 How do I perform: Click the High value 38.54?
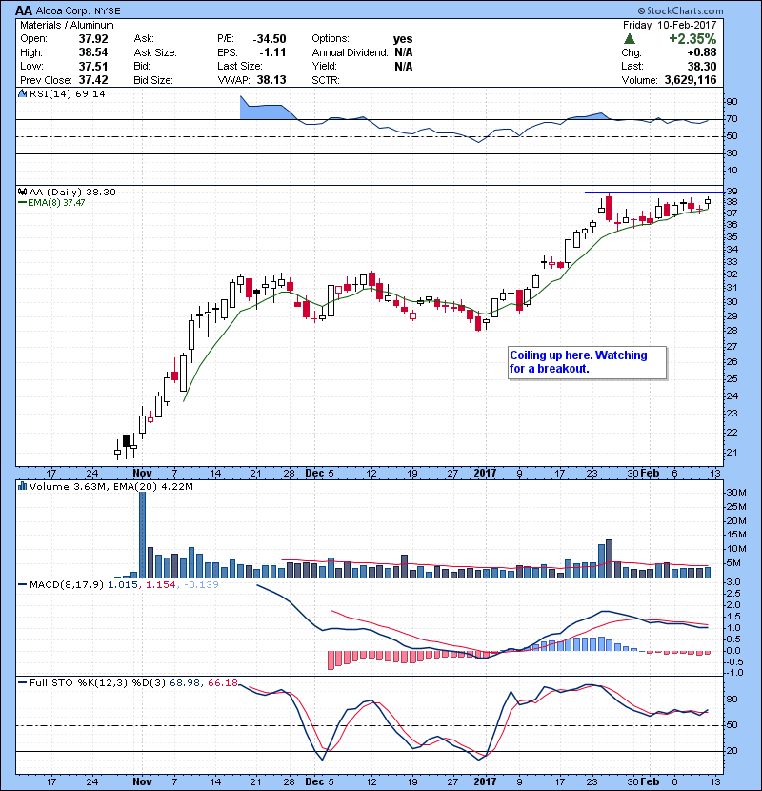(93, 52)
